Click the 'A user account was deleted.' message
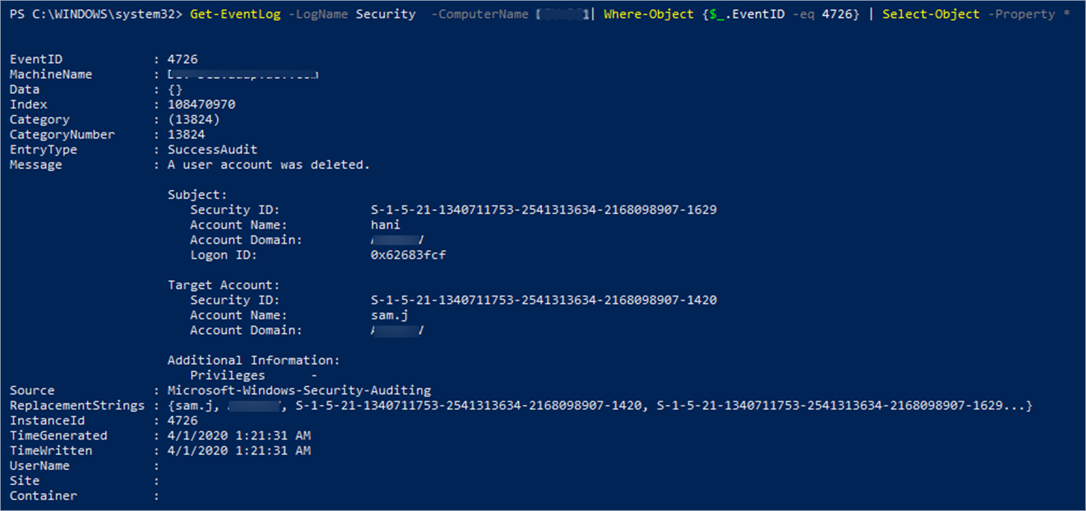This screenshot has height=511, width=1086. click(268, 165)
